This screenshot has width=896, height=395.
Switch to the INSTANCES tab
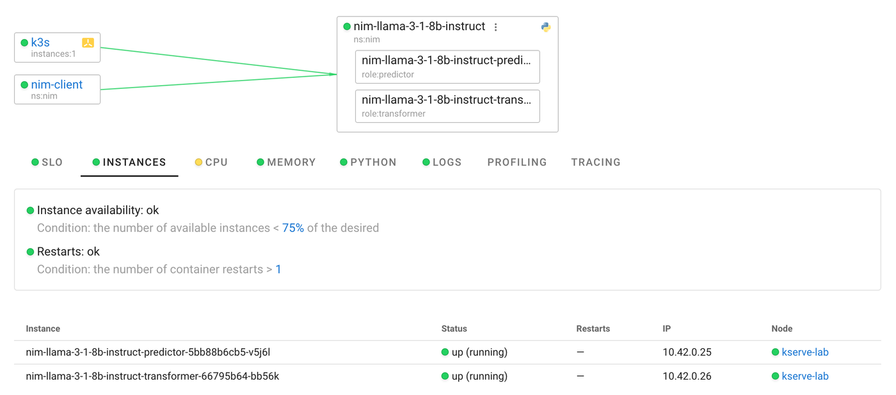tap(129, 162)
